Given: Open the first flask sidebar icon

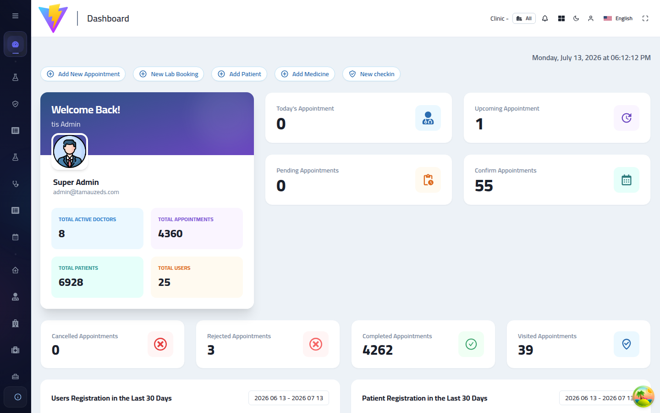Looking at the screenshot, I should (x=15, y=78).
